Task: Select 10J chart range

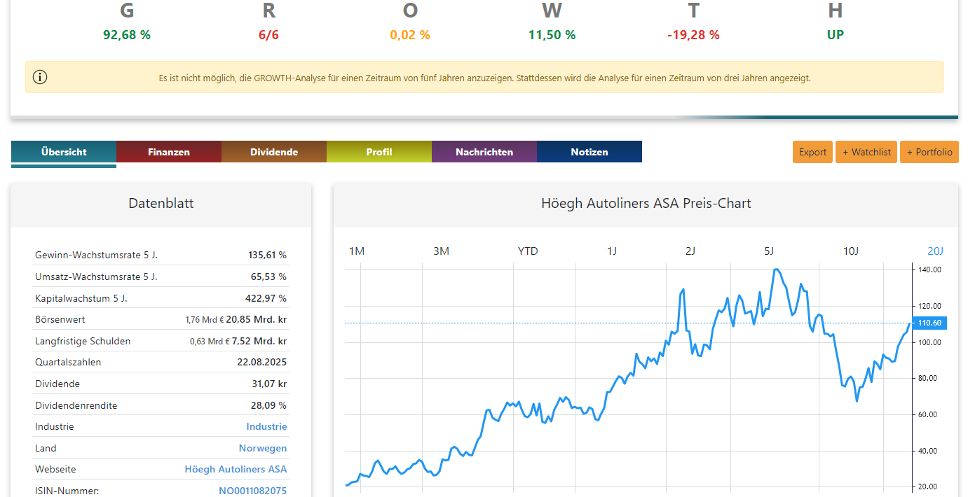Action: pos(850,251)
